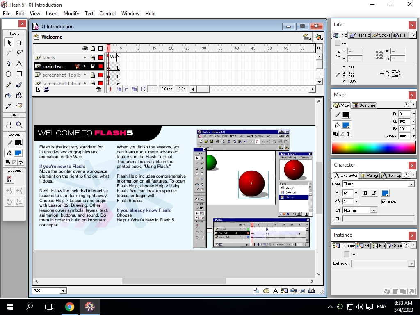Select the Brush tool
The image size is (420, 315).
pos(19,85)
